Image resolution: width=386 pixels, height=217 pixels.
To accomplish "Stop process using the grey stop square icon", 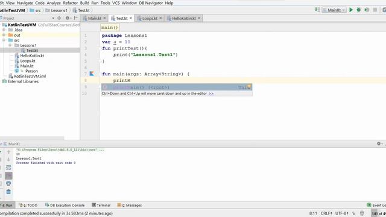I will tap(375, 10).
